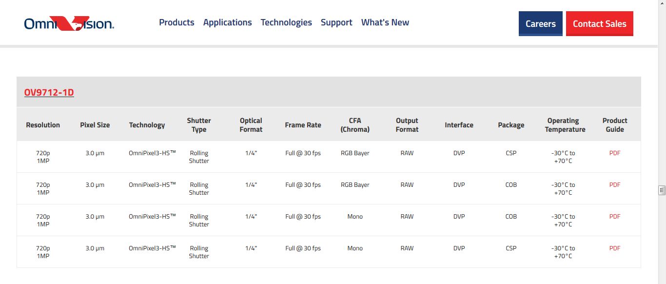Click the CFA (Chroma) column header
Screen dimensions: 666x284
coord(355,125)
